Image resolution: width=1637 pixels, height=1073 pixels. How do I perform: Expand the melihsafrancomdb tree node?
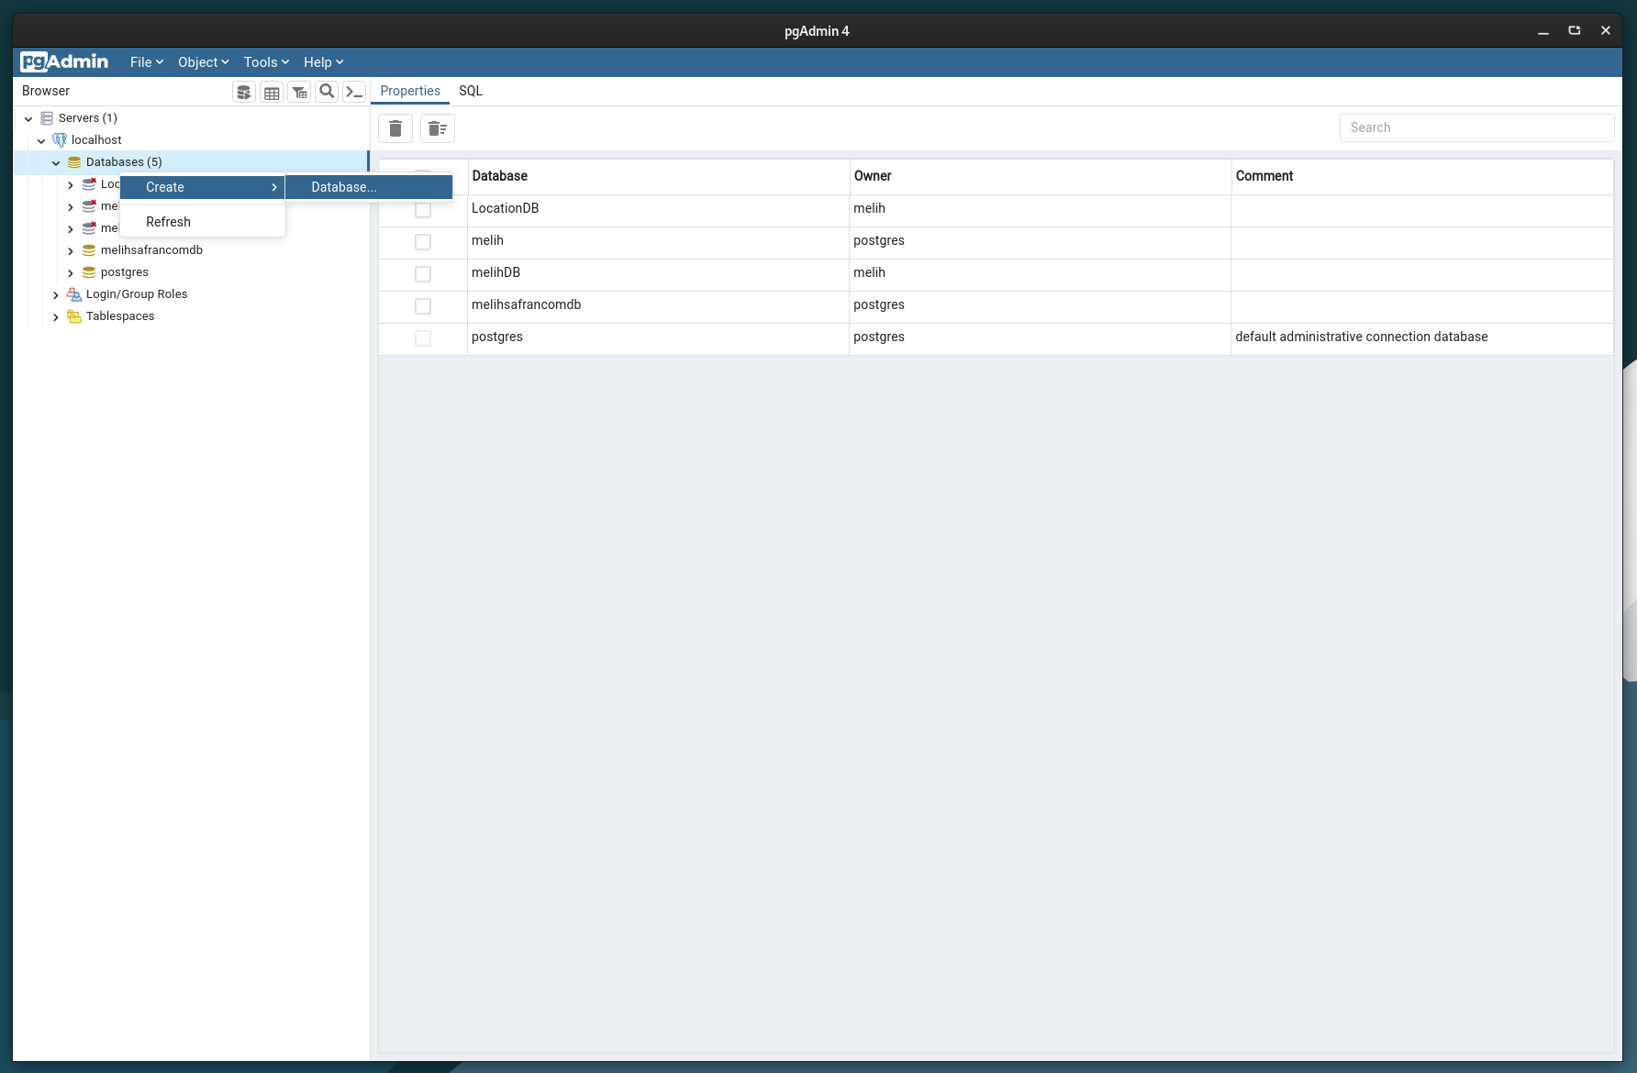pos(71,250)
